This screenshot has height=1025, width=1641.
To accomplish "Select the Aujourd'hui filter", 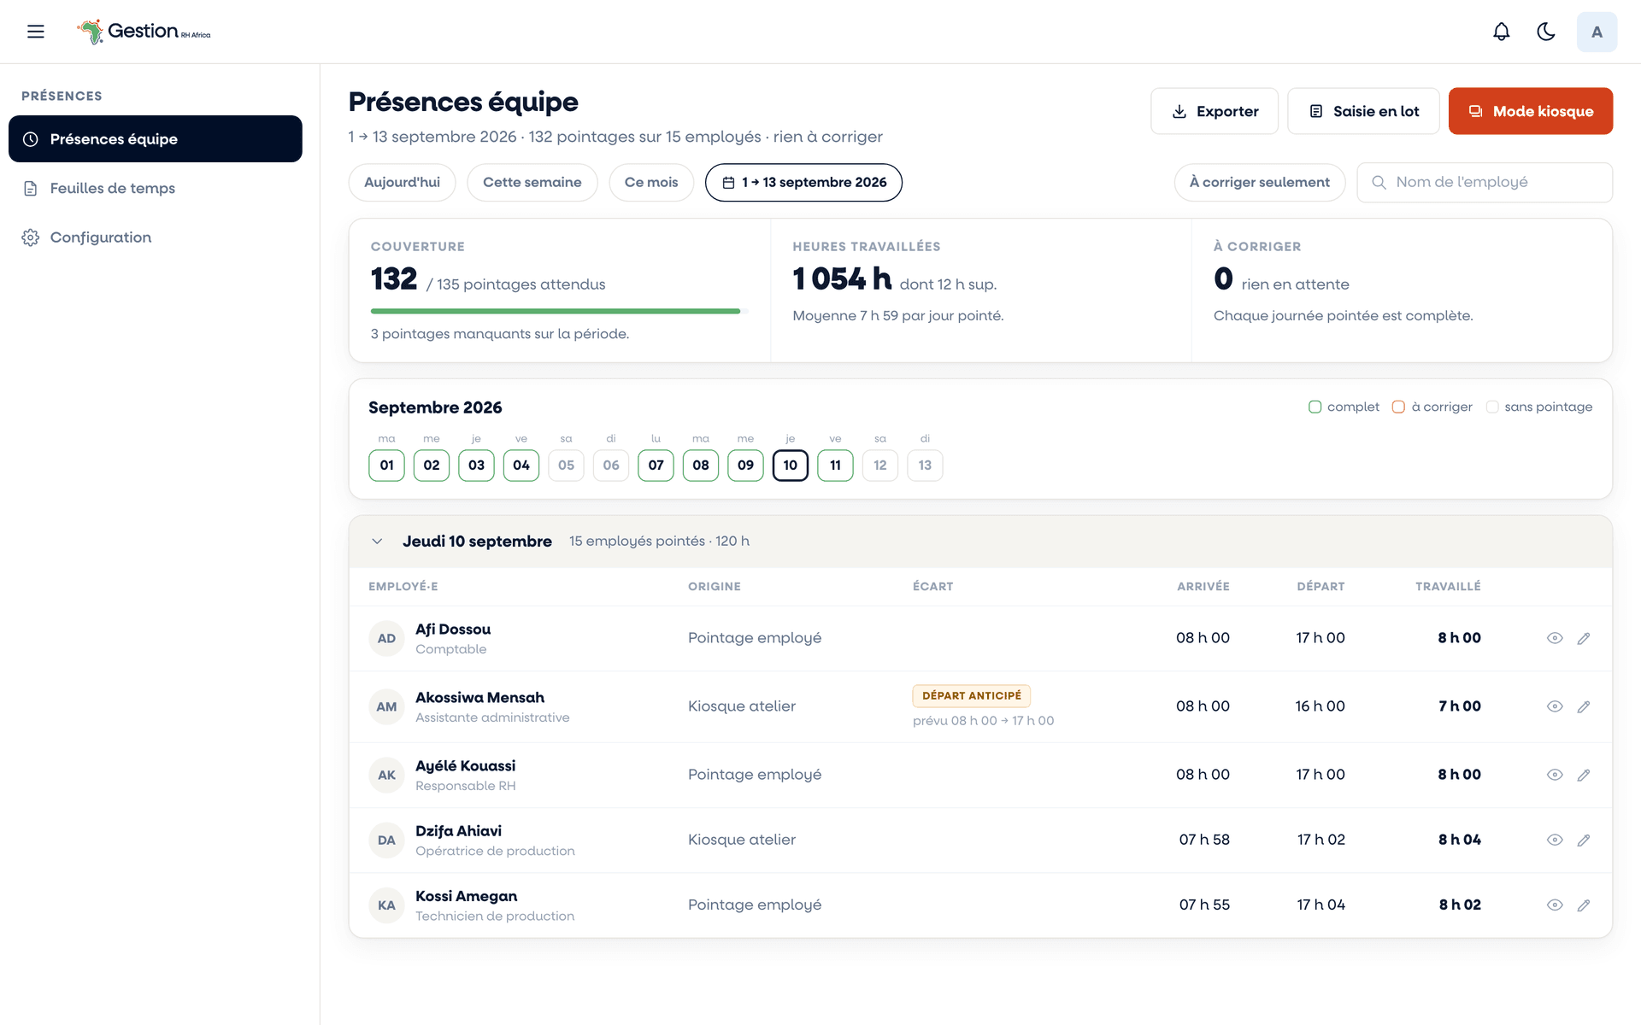I will click(x=402, y=182).
